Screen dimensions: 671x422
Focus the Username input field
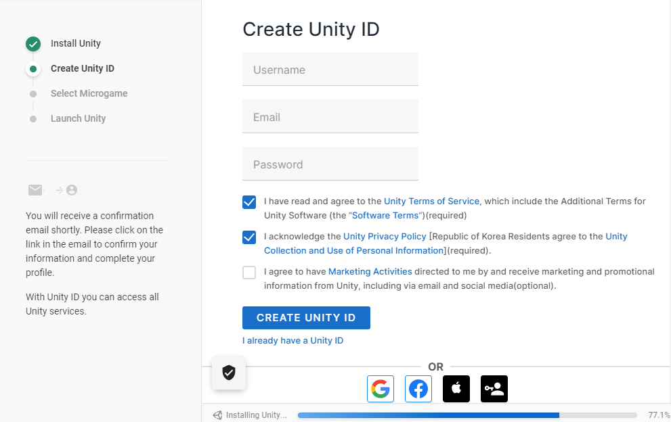tap(330, 69)
